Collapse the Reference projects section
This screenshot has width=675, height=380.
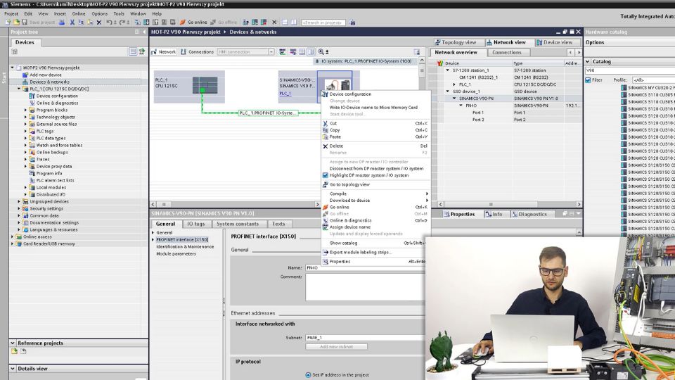pyautogui.click(x=13, y=343)
